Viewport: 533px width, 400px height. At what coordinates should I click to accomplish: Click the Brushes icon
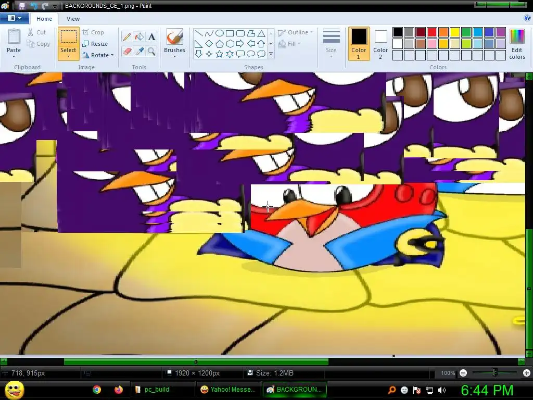(x=174, y=36)
